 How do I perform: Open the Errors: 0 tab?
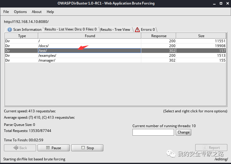point(145,30)
